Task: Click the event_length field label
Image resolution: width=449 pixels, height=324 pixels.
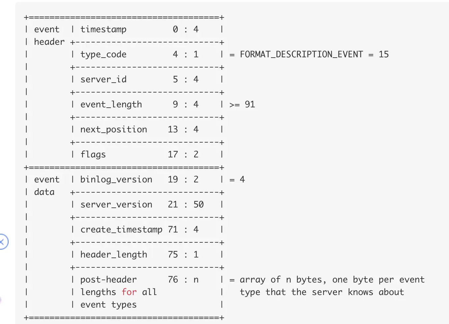Action: point(111,105)
